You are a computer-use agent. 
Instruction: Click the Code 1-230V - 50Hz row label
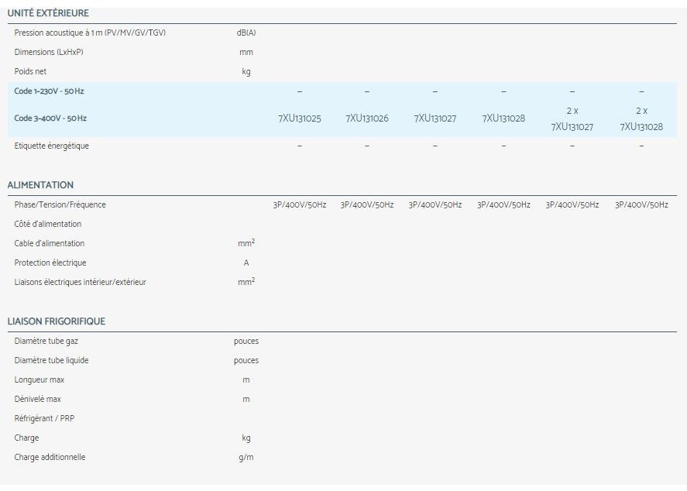click(49, 91)
